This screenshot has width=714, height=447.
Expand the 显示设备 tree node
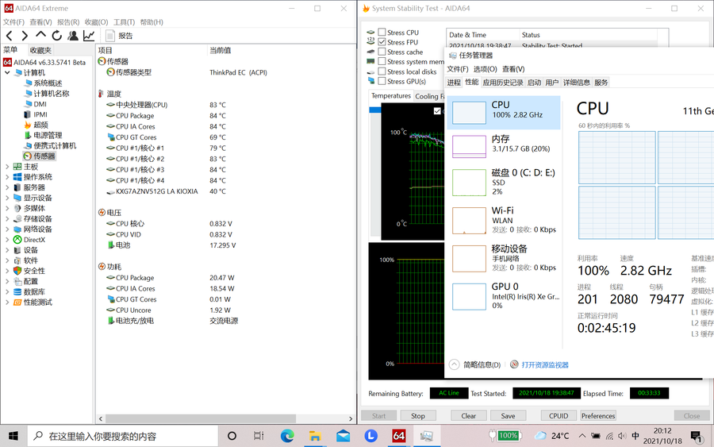(7, 198)
